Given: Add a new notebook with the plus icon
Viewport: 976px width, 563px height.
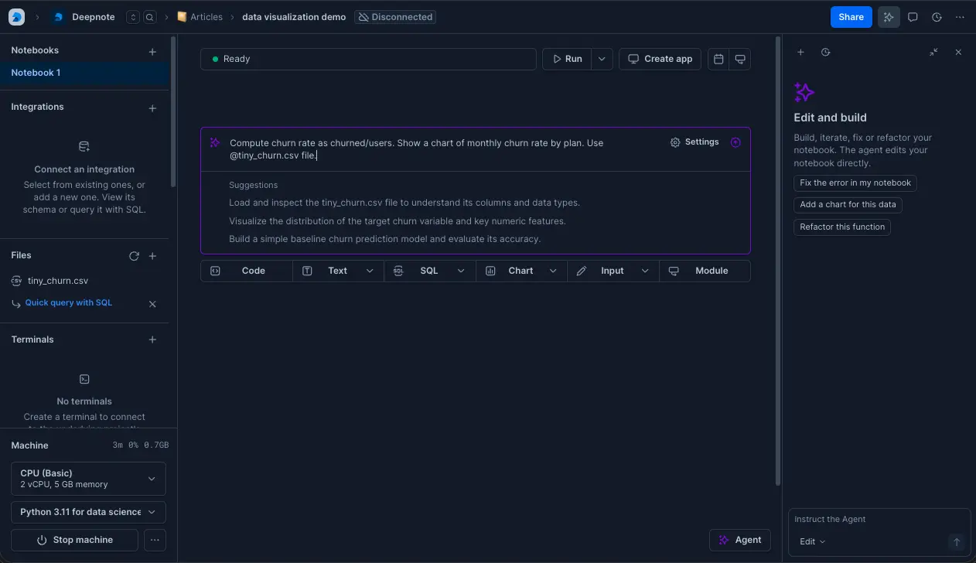Looking at the screenshot, I should [152, 50].
